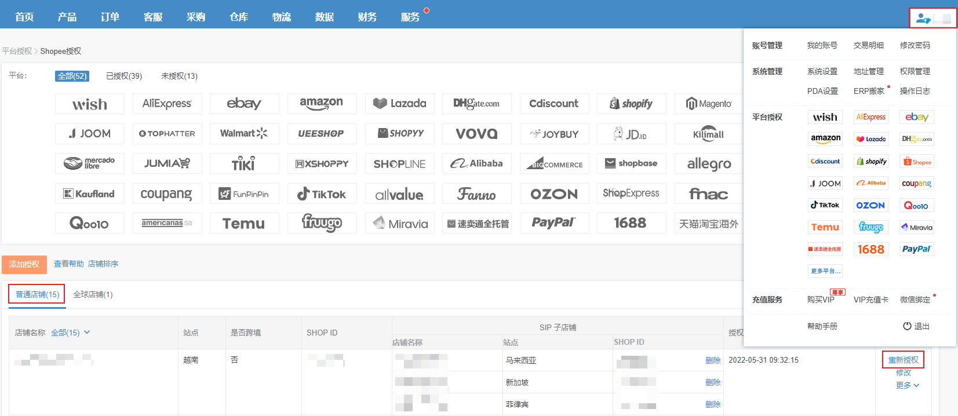Delete the 菲律宾 SIP sub-store
Screen dimensions: 958x416
pyautogui.click(x=713, y=404)
